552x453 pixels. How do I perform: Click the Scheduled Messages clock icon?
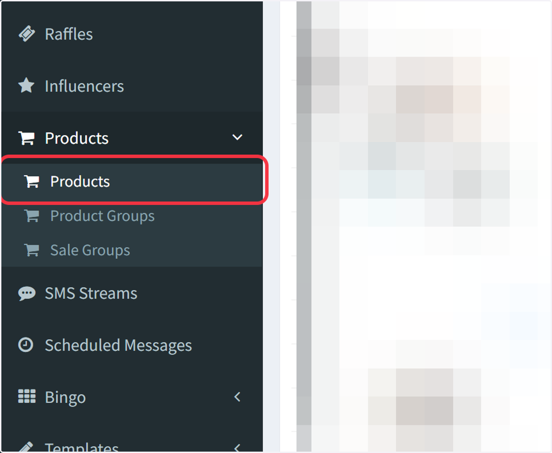[x=26, y=345]
